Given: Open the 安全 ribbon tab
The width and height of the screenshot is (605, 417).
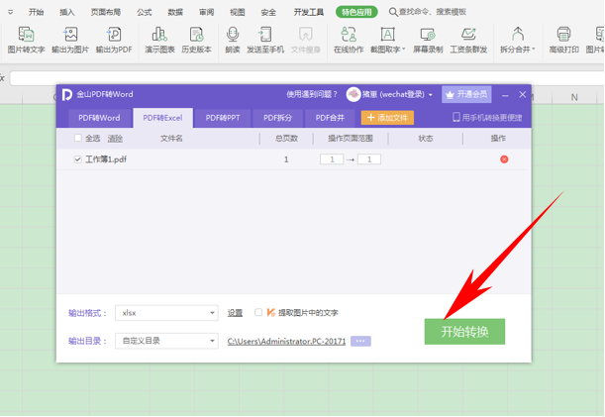Looking at the screenshot, I should click(268, 12).
